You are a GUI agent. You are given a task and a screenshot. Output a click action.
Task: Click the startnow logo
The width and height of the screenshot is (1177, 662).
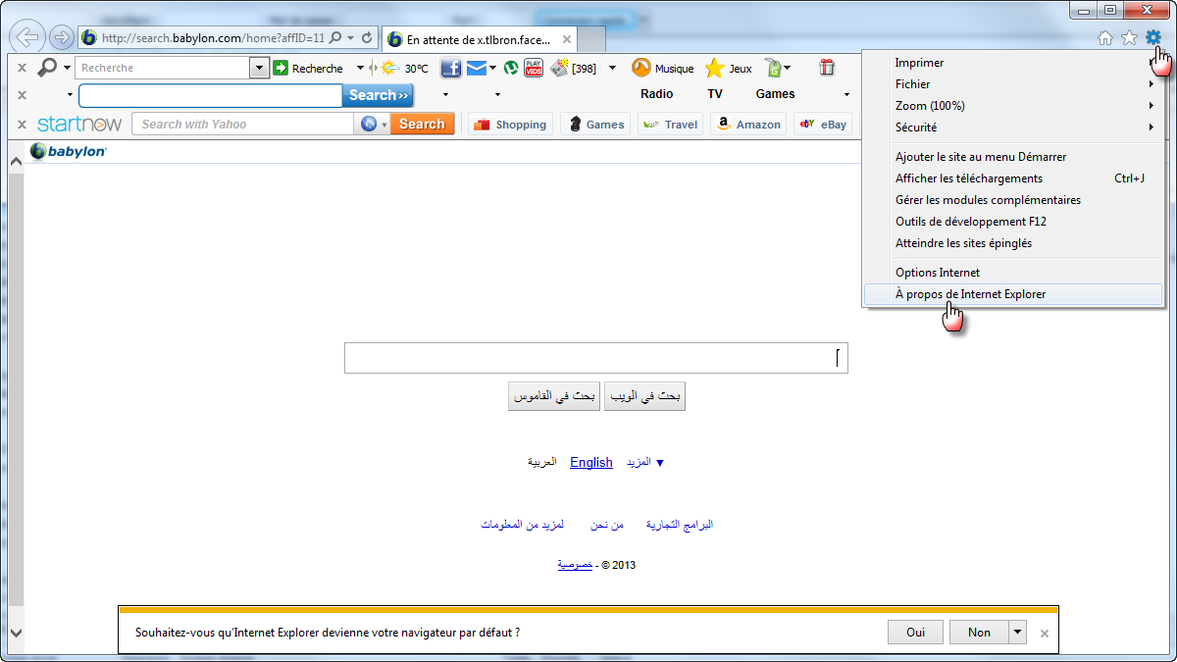point(79,124)
